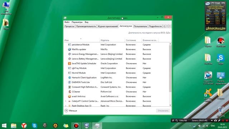Click the Lenovo Energy Management icon

click(x=69, y=54)
